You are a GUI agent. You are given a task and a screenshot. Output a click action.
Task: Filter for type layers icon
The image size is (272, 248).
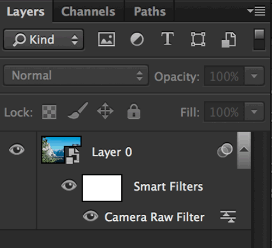pos(168,39)
